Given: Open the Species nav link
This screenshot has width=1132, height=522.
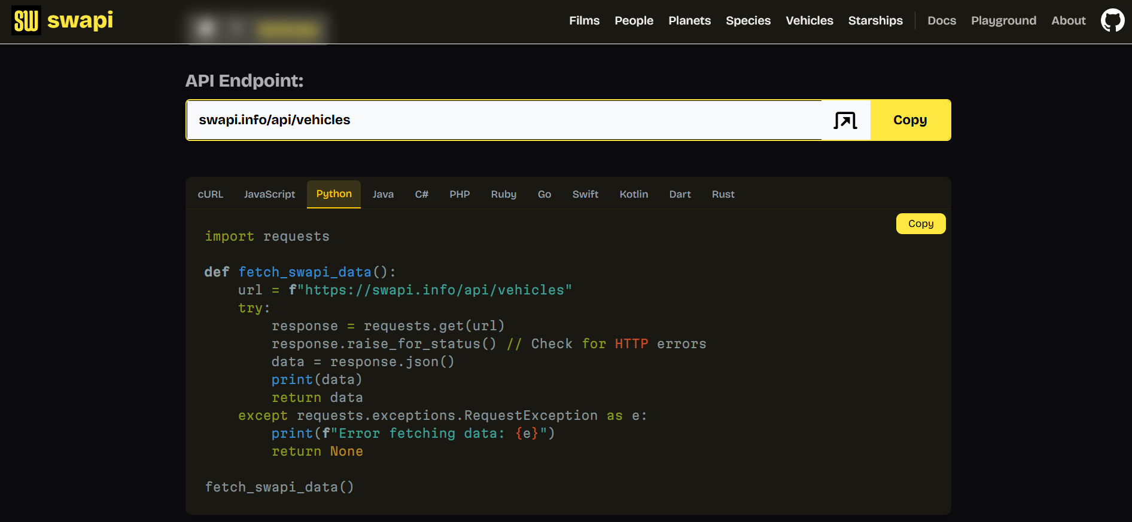Looking at the screenshot, I should [748, 20].
